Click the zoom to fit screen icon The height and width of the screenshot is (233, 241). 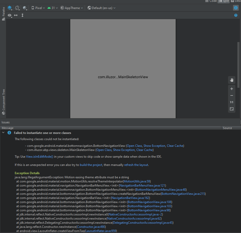click(231, 109)
